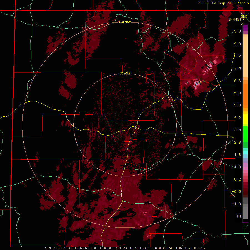Select the gray color bar segment near TH
250x250 pixels.
point(245,211)
